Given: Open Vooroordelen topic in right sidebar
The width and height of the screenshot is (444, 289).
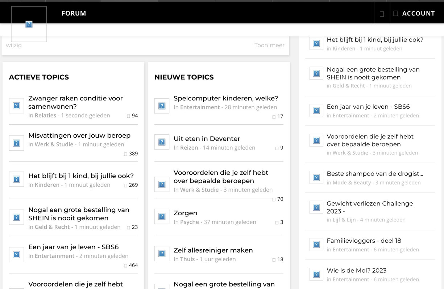Looking at the screenshot, I should 370,140.
